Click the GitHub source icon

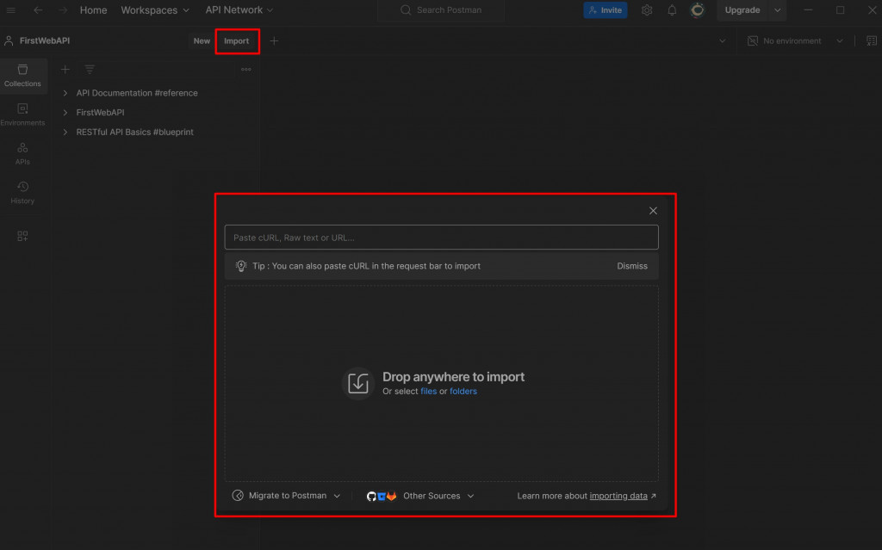[x=371, y=496]
